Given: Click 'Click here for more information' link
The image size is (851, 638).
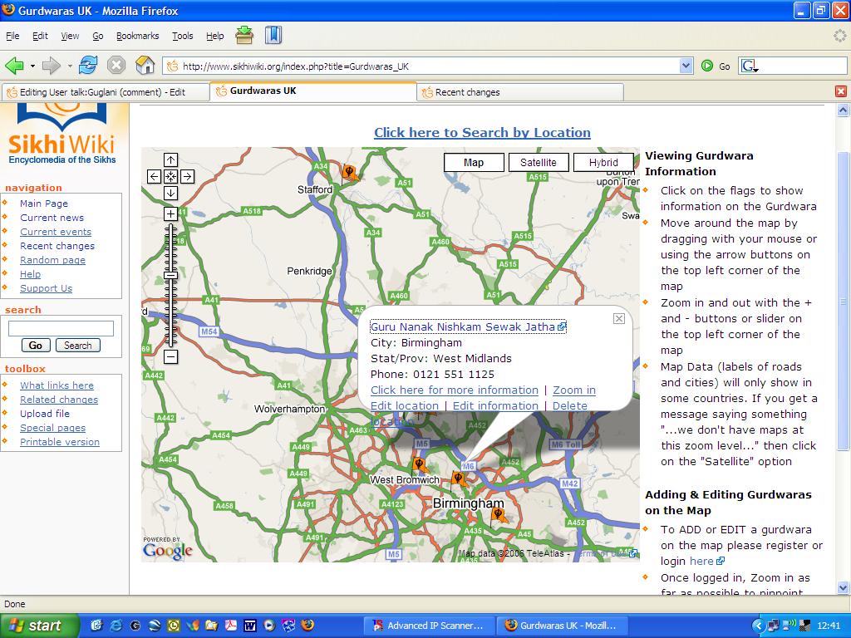Looking at the screenshot, I should click(x=455, y=390).
